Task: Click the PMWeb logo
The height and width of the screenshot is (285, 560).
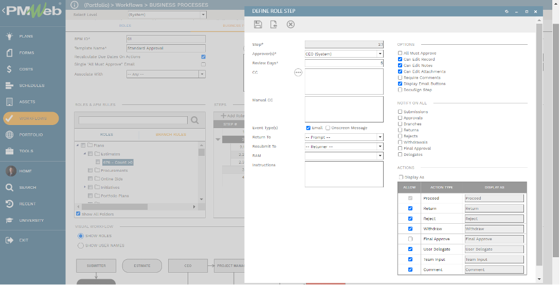Action: pos(33,11)
